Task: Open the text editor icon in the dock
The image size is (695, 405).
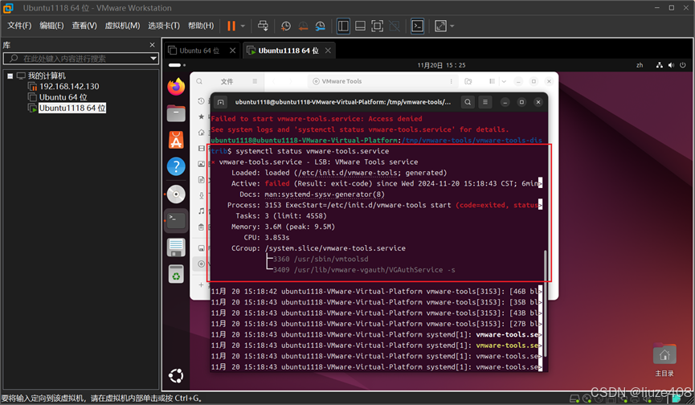Action: (176, 247)
